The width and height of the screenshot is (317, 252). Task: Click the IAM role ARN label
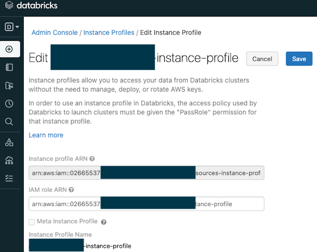click(x=48, y=190)
